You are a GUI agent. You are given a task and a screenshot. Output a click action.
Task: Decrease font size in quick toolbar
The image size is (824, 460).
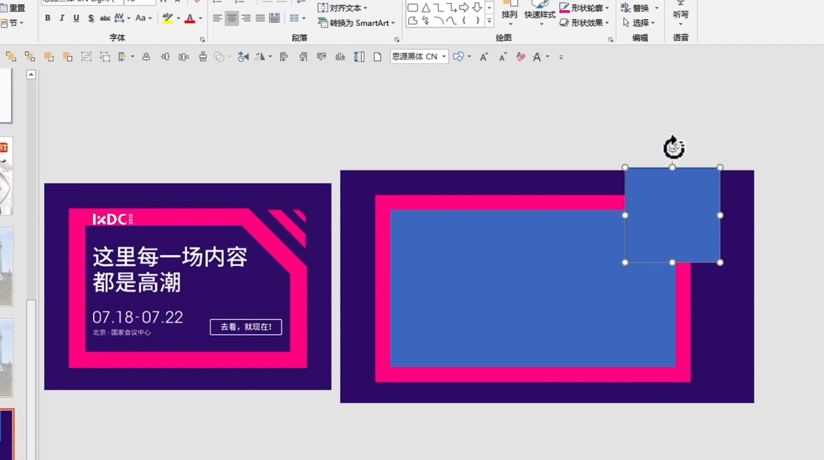point(503,57)
